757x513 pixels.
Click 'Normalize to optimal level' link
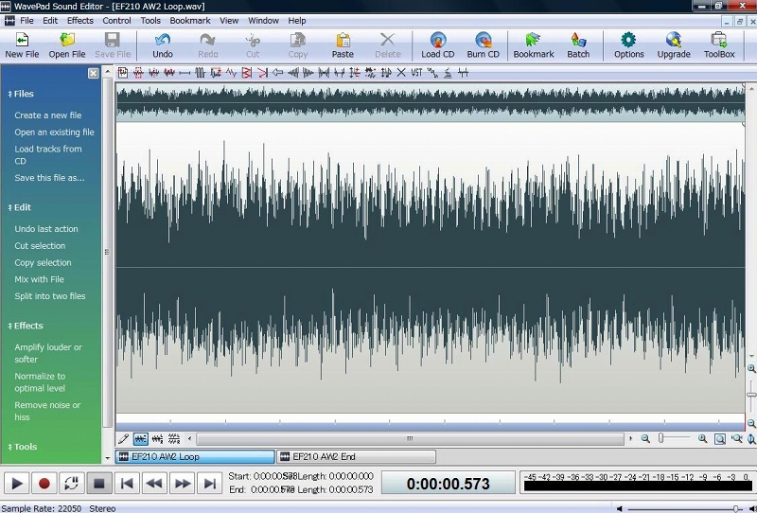click(40, 382)
